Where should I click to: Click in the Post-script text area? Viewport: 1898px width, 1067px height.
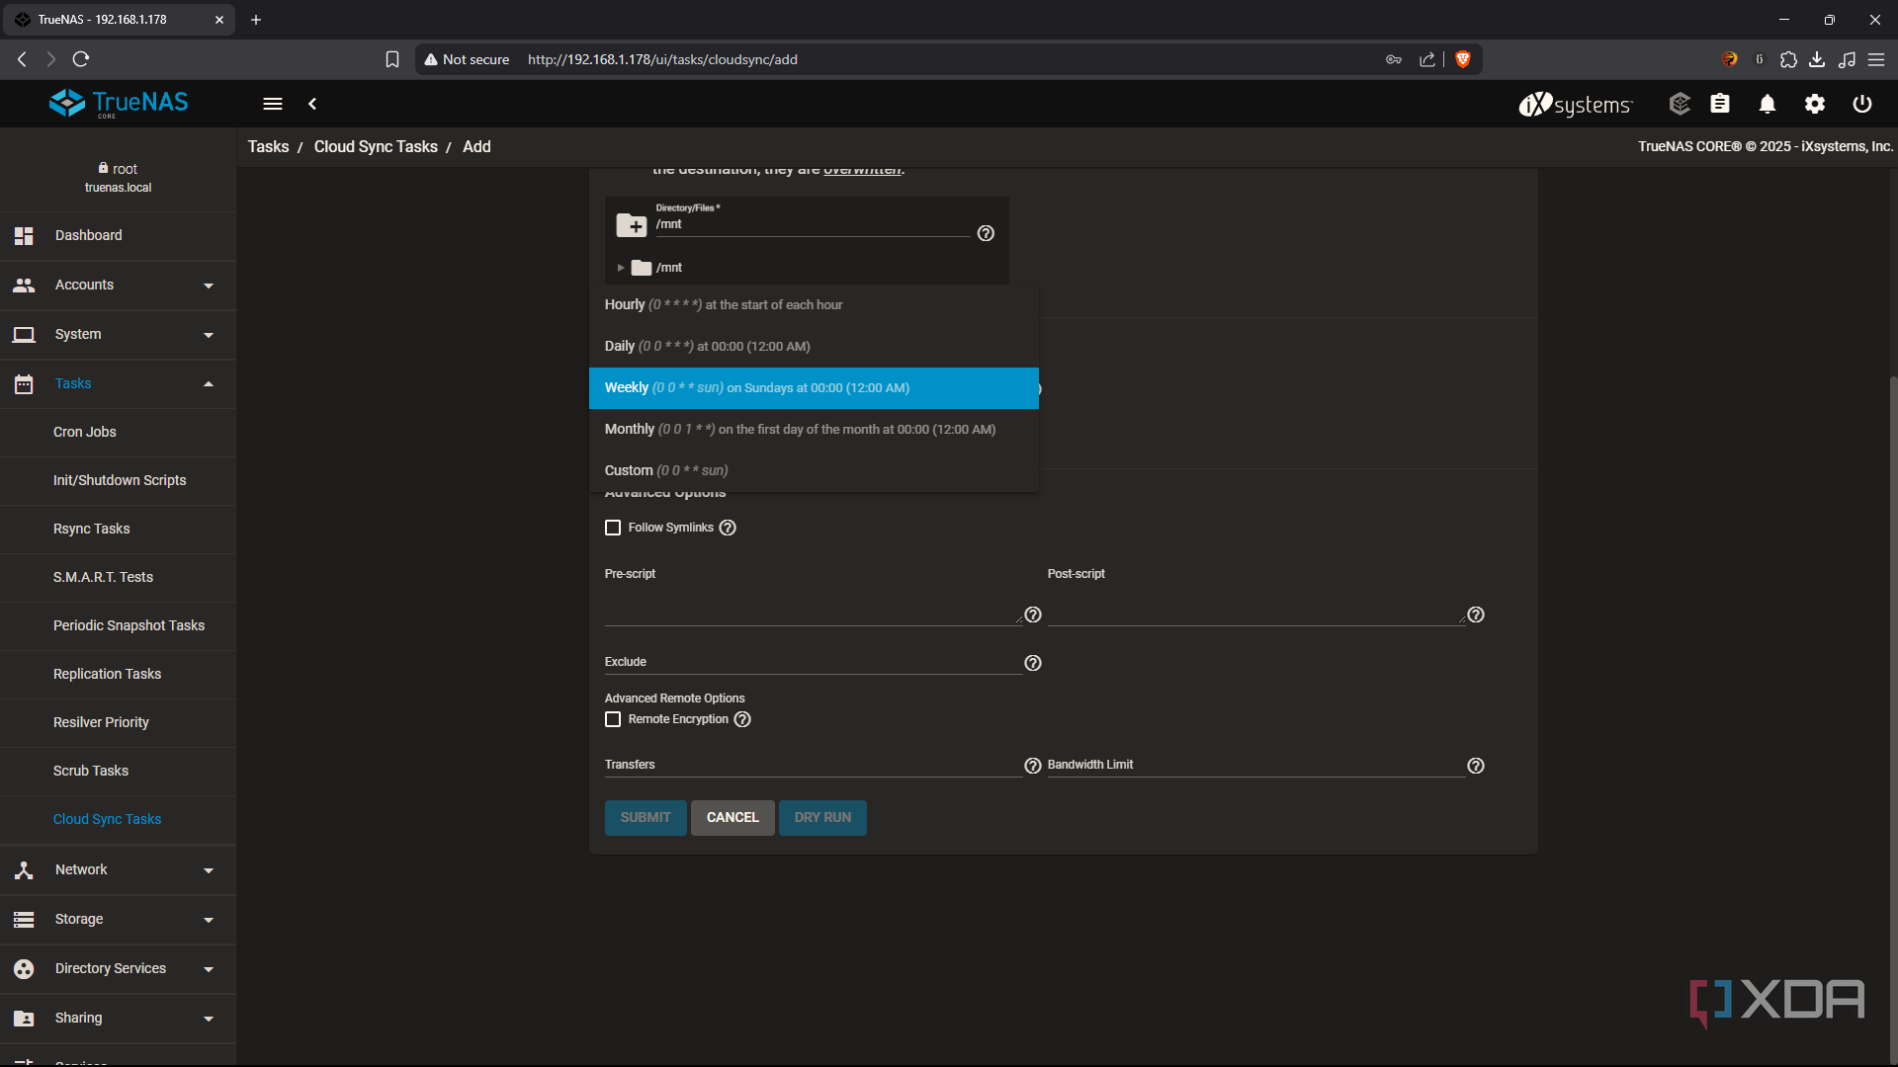click(x=1255, y=606)
